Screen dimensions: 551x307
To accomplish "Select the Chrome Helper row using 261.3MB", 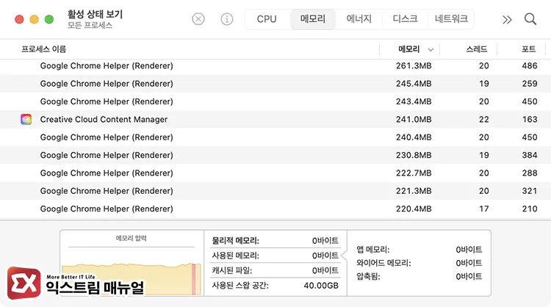I will 275,66.
